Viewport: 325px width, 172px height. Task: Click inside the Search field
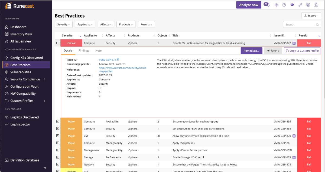click(x=299, y=24)
